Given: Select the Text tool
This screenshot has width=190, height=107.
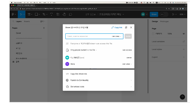Looking at the screenshot, I should click(x=51, y=14).
